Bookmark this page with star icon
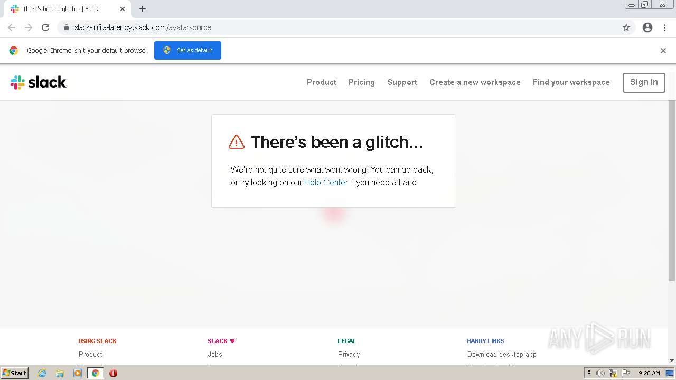 [x=626, y=27]
